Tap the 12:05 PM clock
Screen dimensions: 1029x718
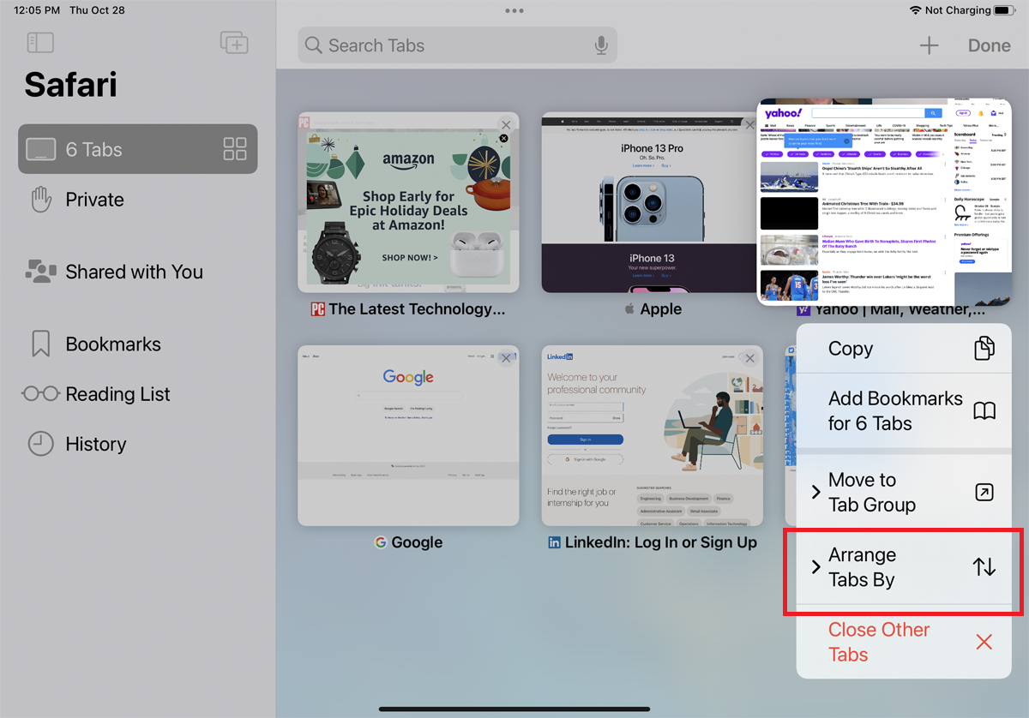tap(37, 10)
